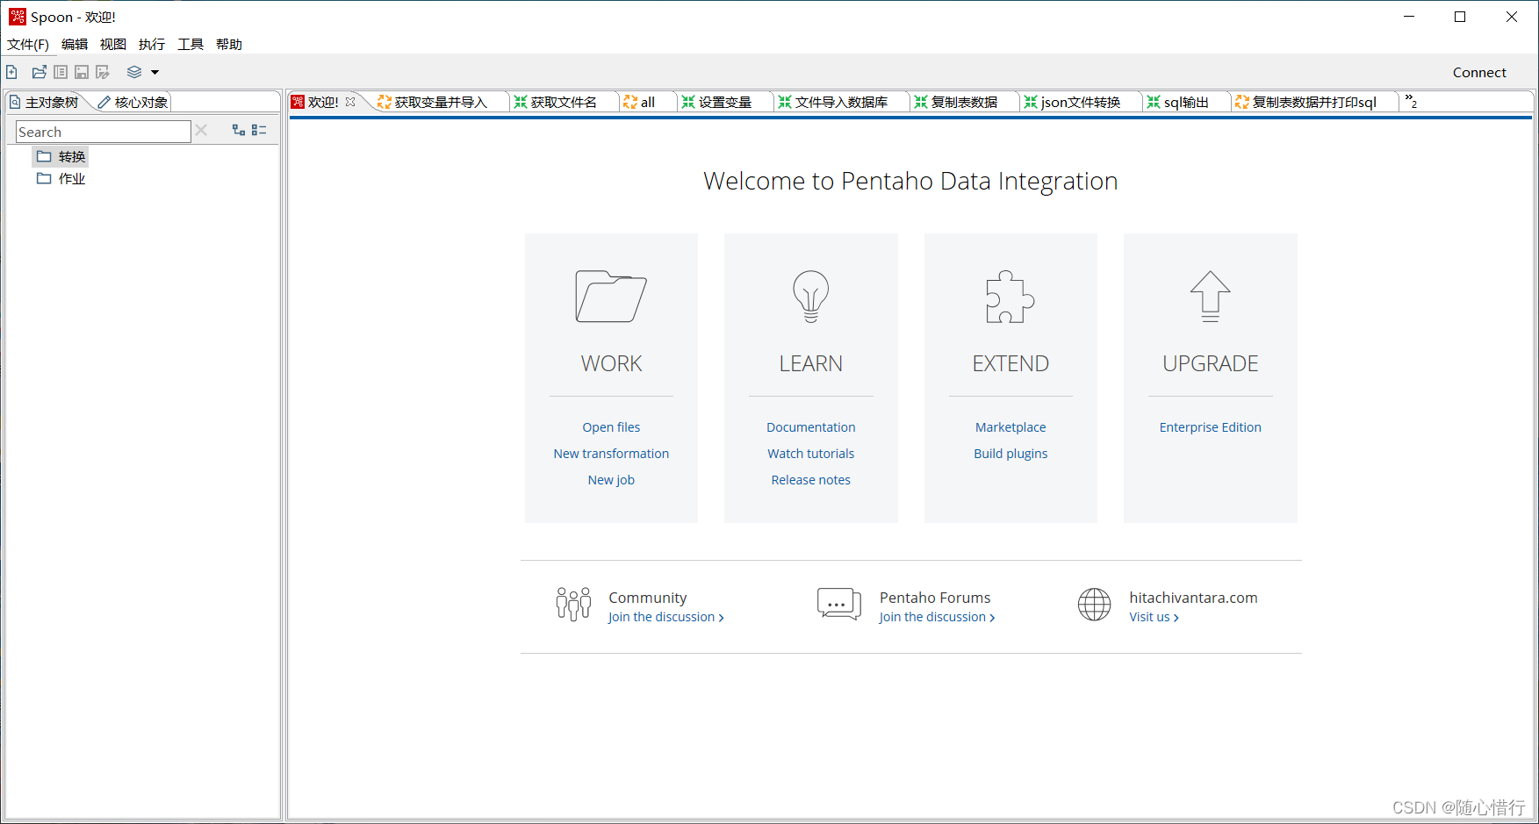The height and width of the screenshot is (824, 1539).
Task: Switch to the sql输出 tab
Action: (1178, 102)
